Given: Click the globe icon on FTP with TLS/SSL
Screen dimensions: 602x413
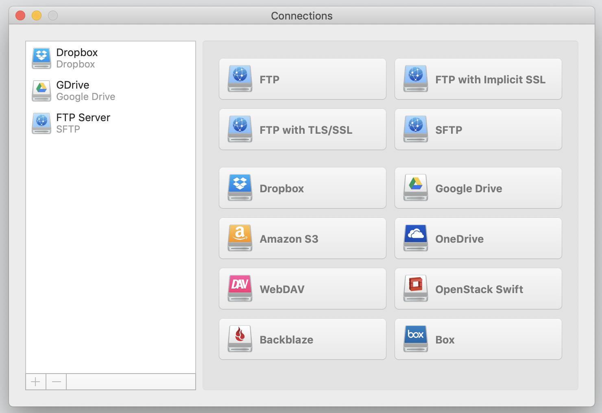Looking at the screenshot, I should coord(240,129).
